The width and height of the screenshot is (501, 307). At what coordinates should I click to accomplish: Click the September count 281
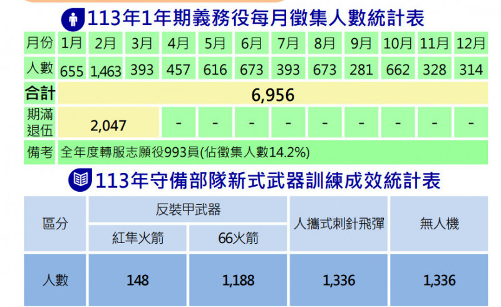361,70
